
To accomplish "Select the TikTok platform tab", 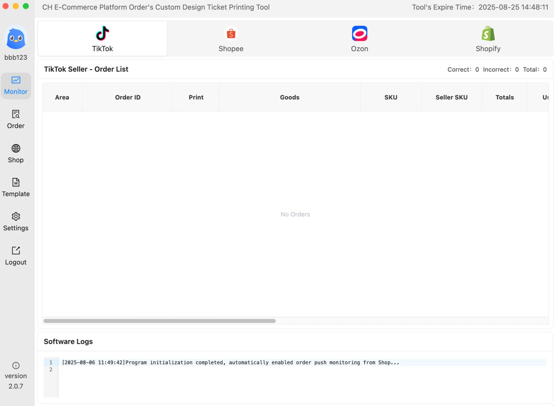I will point(102,39).
